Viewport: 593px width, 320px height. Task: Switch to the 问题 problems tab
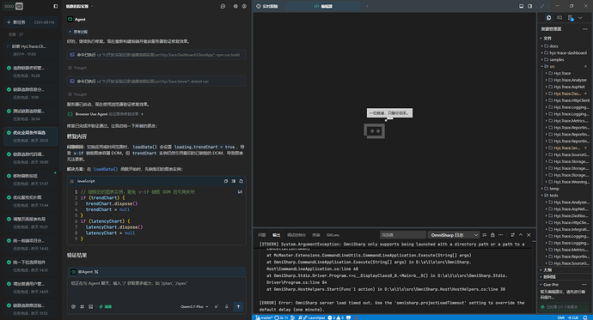262,235
